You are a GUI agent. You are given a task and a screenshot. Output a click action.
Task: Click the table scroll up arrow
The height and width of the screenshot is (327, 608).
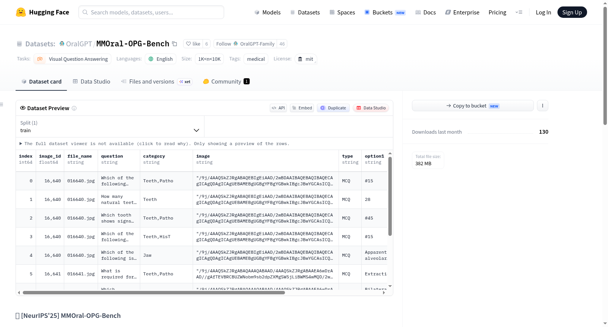(x=390, y=153)
